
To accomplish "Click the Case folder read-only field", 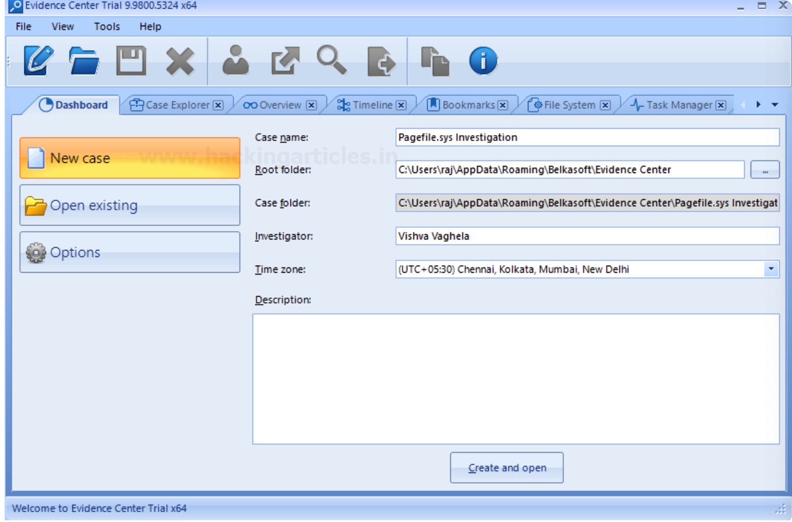I will pos(587,203).
